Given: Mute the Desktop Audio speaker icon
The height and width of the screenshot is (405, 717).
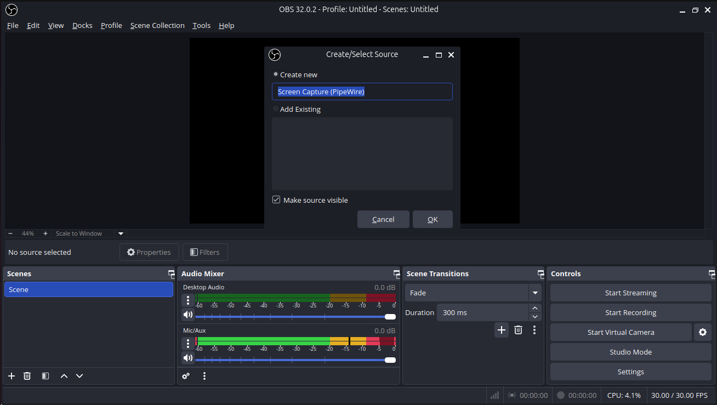Looking at the screenshot, I should tap(188, 315).
